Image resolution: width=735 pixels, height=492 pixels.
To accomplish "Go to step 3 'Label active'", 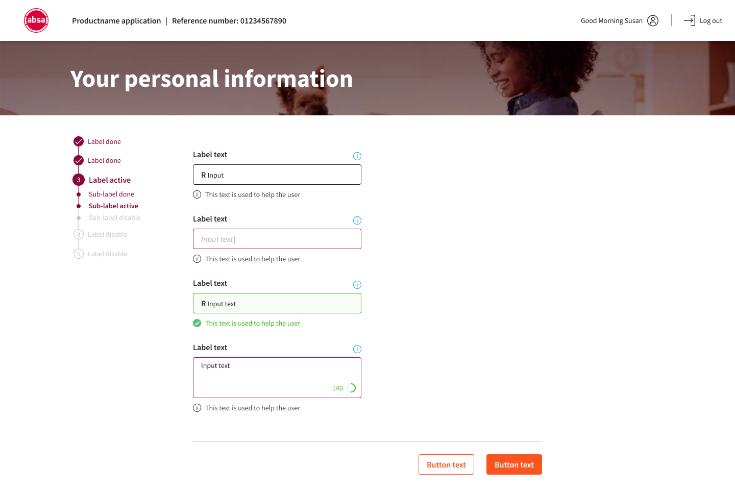I will 109,180.
